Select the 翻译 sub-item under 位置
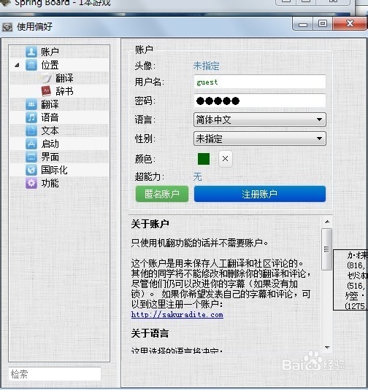 coord(64,78)
